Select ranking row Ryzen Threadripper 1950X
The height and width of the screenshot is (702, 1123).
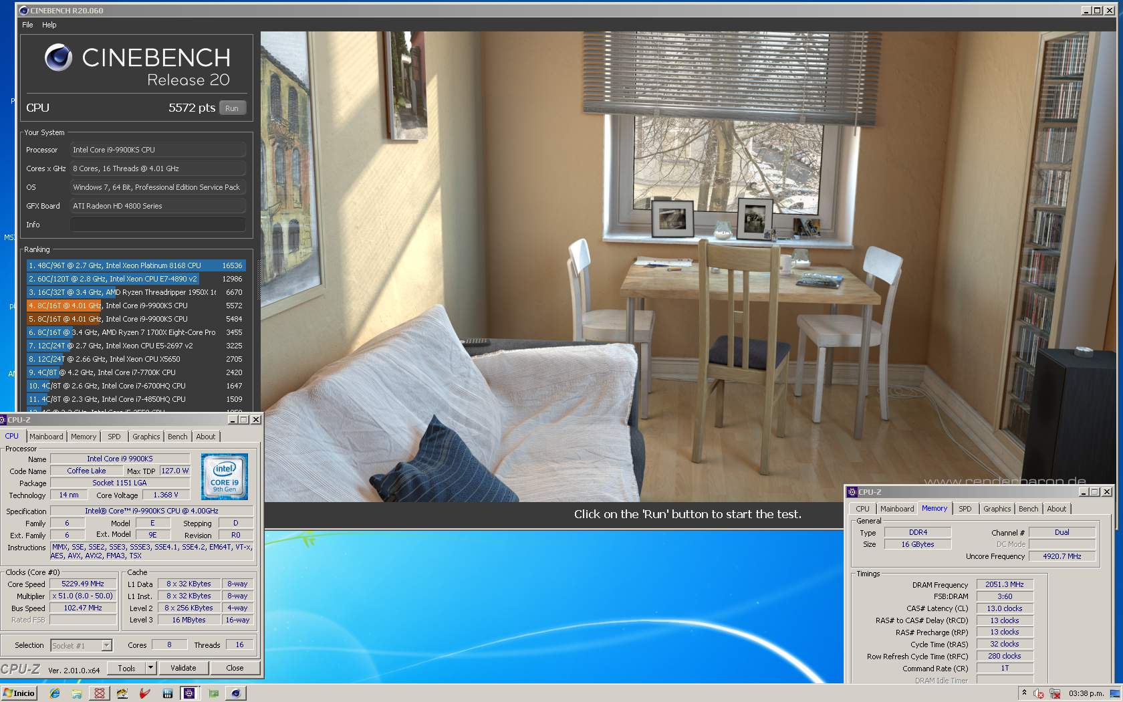(x=136, y=292)
